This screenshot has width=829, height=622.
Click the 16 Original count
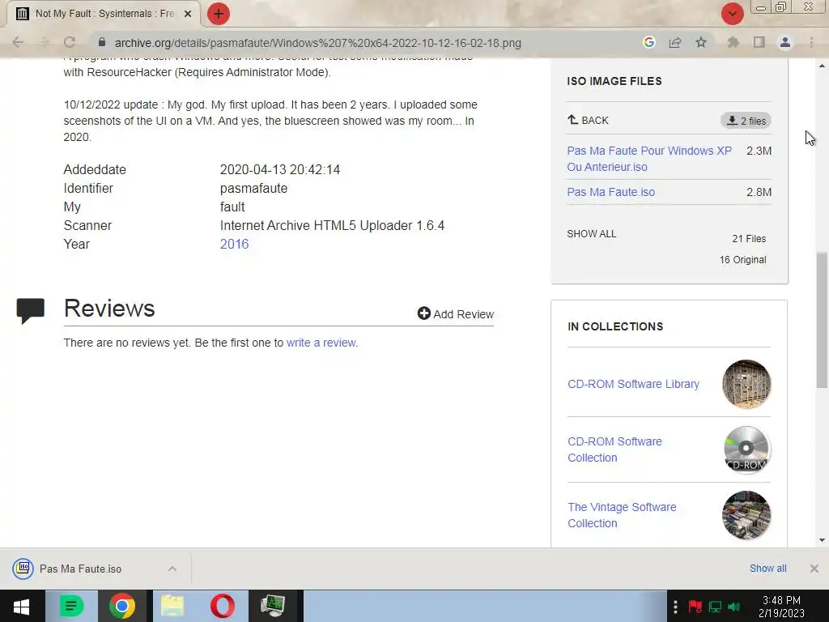pyautogui.click(x=742, y=260)
